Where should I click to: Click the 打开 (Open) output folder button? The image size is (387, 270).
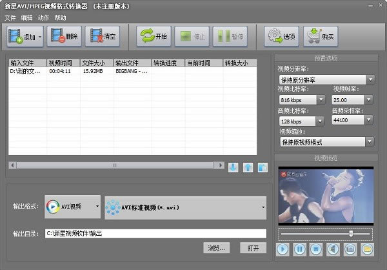pos(253,248)
